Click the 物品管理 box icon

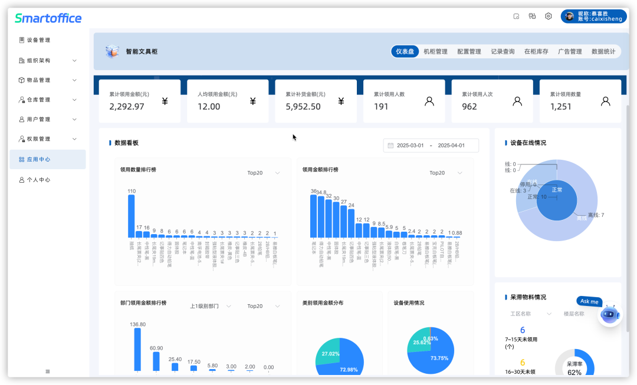pos(22,80)
